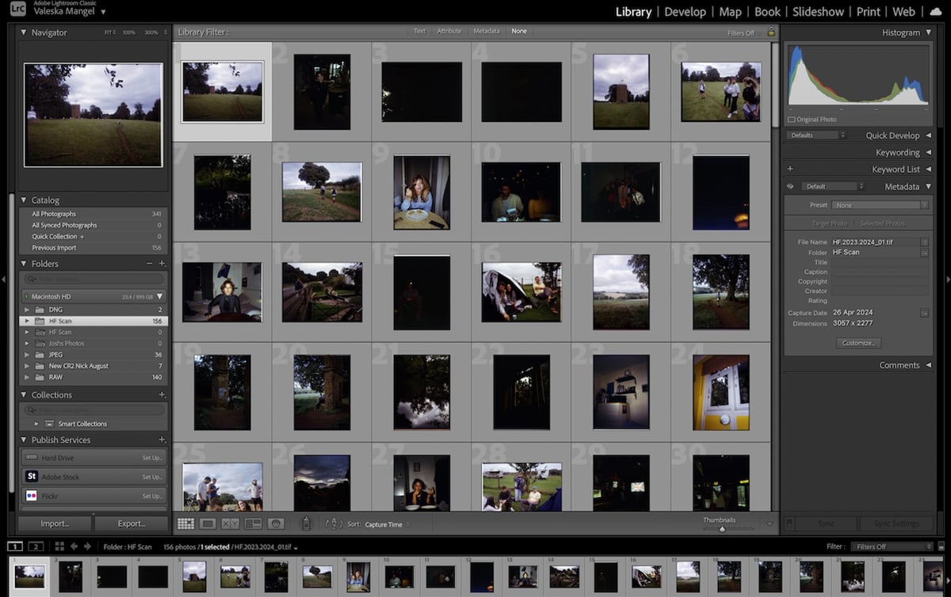Image resolution: width=951 pixels, height=597 pixels.
Task: Enable the Painter spray can tool
Action: pyautogui.click(x=306, y=523)
